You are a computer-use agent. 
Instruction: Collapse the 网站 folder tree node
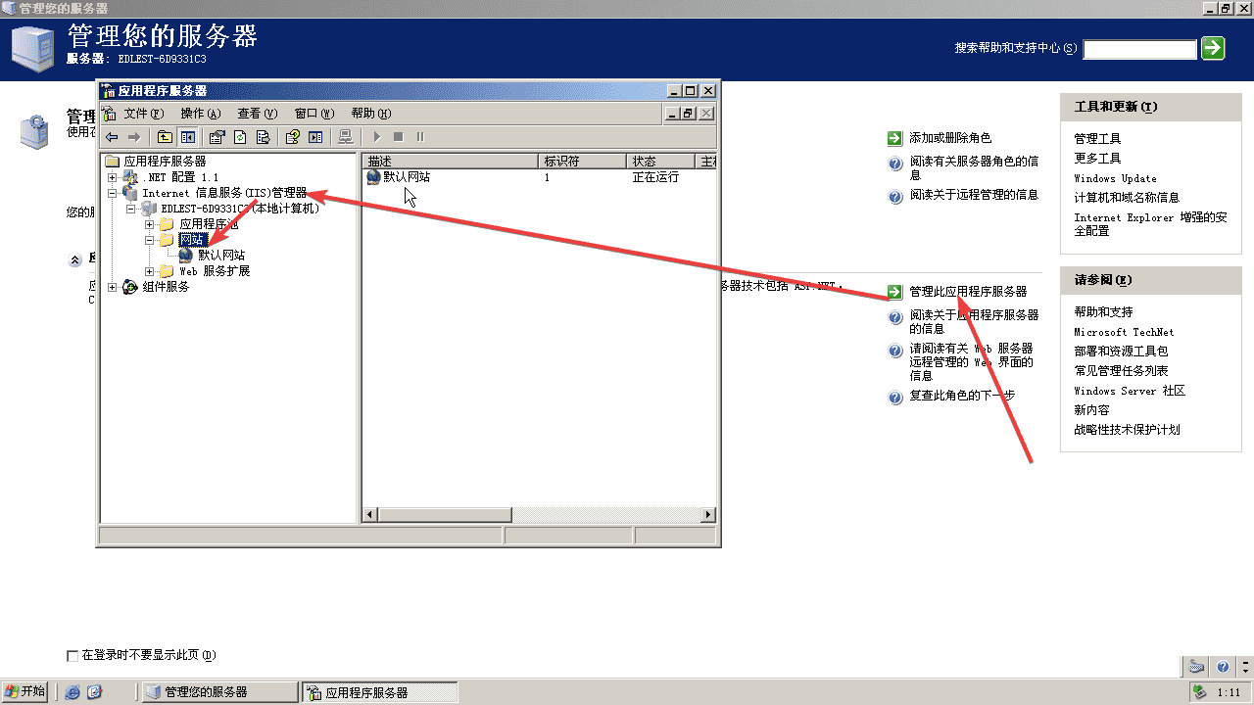click(x=150, y=240)
